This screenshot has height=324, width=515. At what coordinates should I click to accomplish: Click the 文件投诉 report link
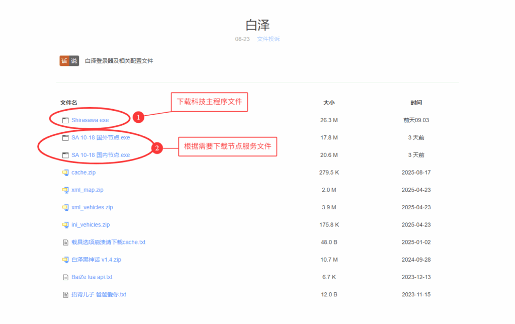pyautogui.click(x=268, y=39)
